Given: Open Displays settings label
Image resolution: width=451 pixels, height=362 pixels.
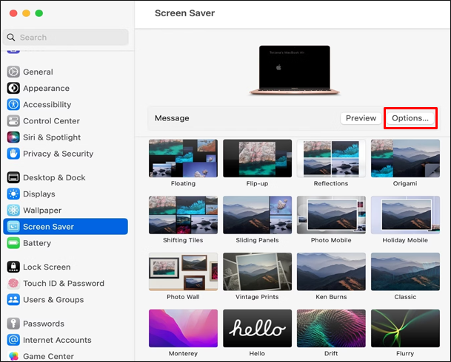Looking at the screenshot, I should (x=39, y=194).
